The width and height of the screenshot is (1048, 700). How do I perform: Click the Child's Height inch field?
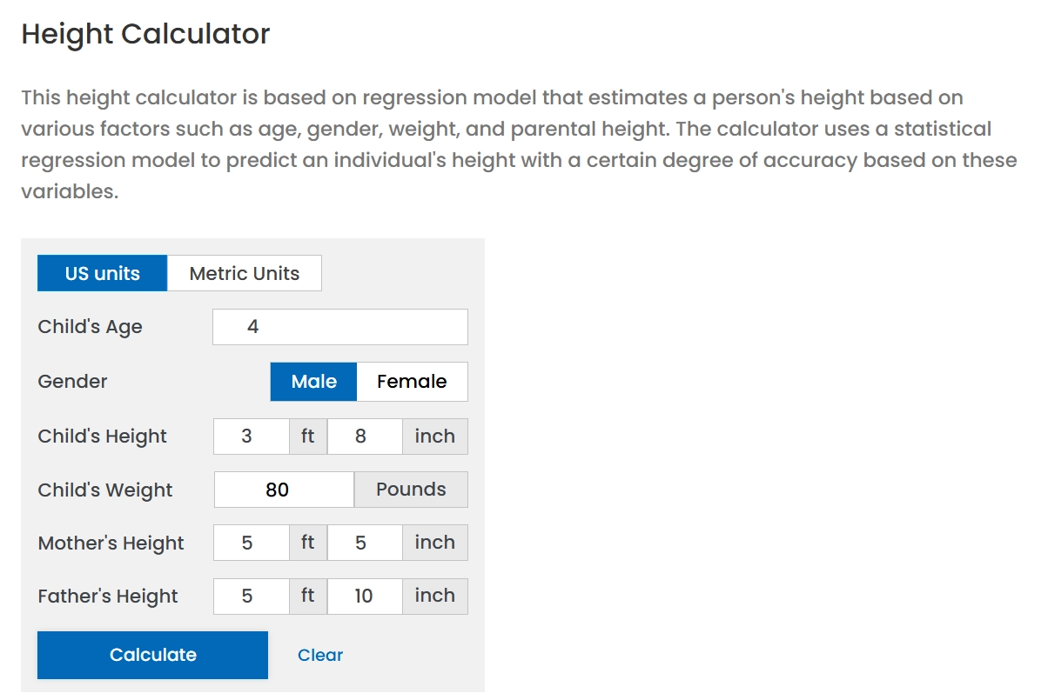pyautogui.click(x=364, y=437)
